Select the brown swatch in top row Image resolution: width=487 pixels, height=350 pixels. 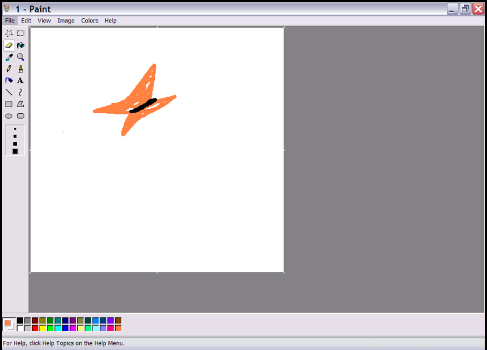tap(118, 321)
